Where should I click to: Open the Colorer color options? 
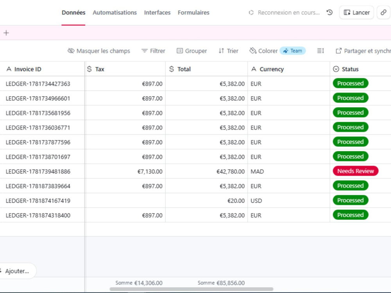(264, 51)
